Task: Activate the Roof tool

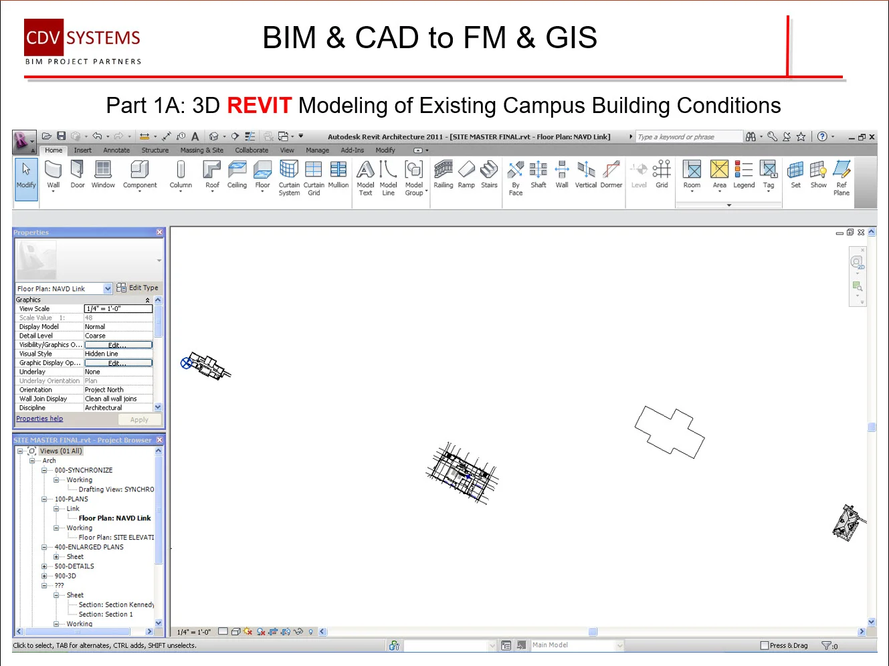Action: [212, 176]
